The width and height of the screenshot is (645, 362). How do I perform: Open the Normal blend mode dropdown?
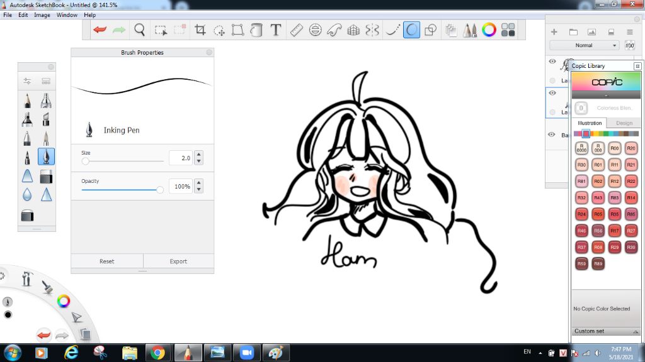point(584,45)
